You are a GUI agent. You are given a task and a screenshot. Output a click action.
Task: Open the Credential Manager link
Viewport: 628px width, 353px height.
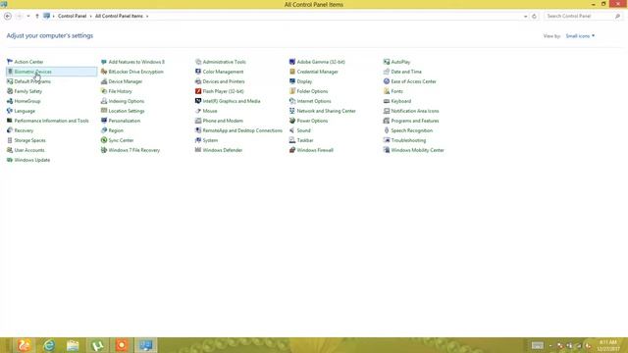point(317,72)
